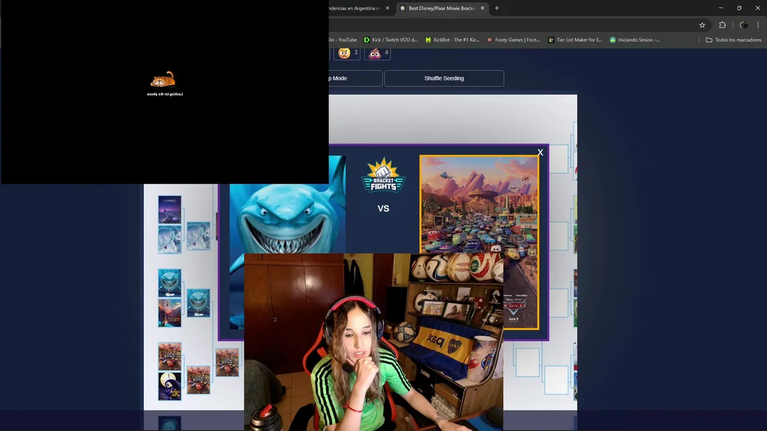
Task: Open the Chrome profile avatar
Action: pyautogui.click(x=744, y=25)
